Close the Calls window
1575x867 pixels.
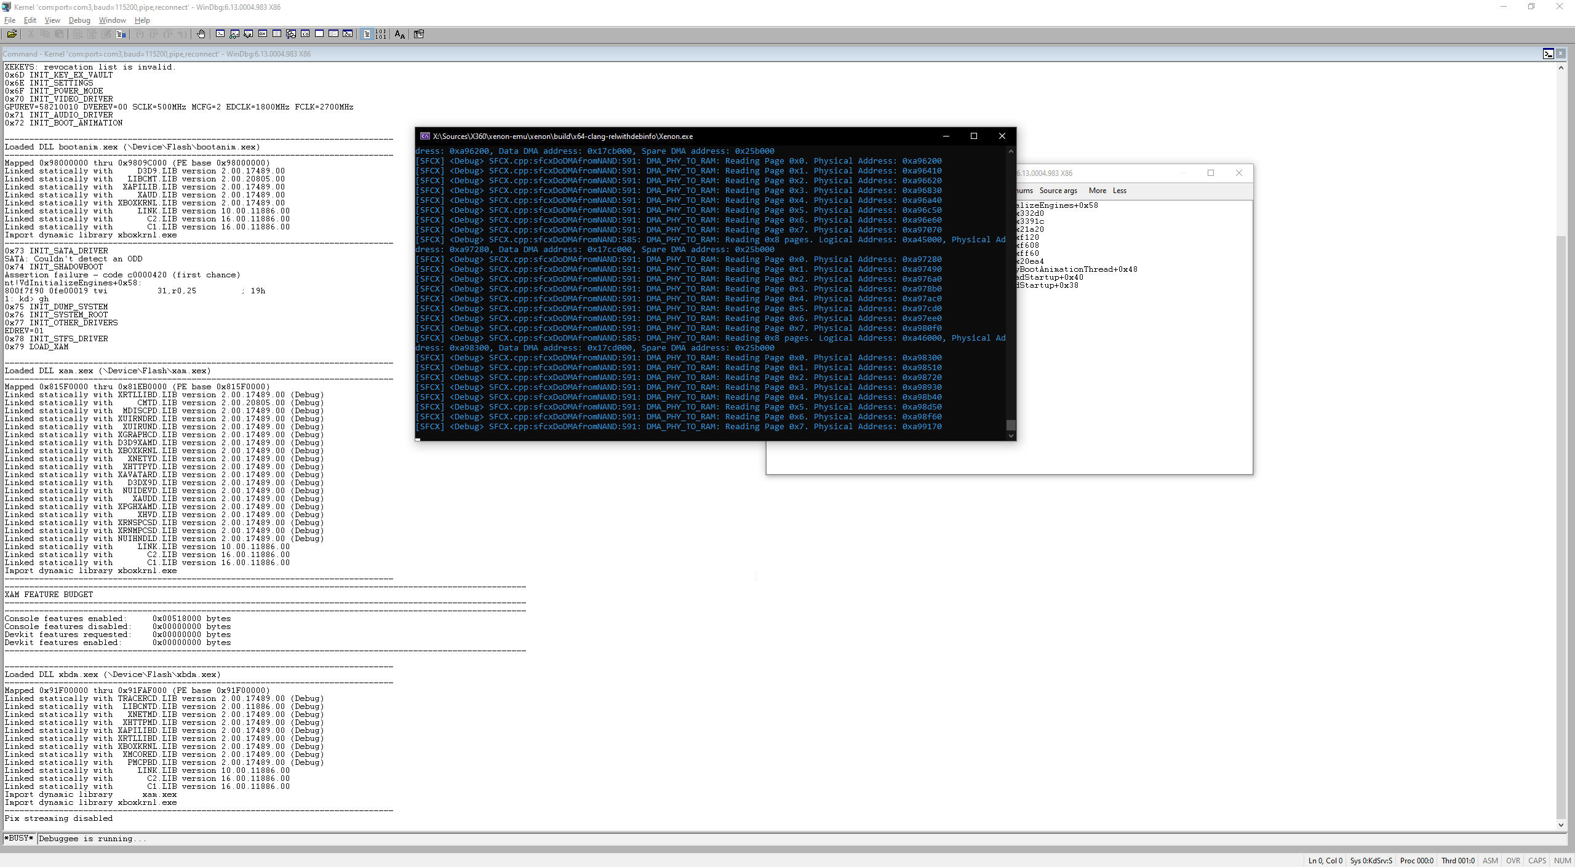coord(1239,173)
